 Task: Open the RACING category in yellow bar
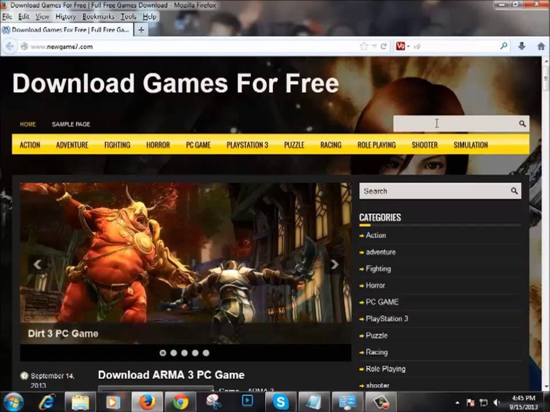331,145
